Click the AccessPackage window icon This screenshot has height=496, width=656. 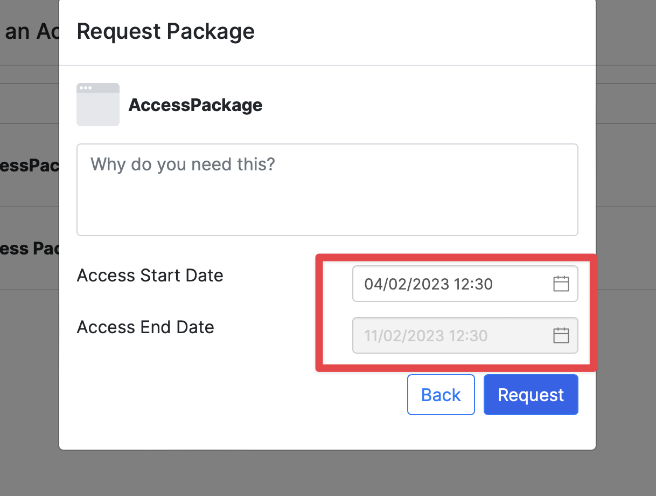pos(98,105)
